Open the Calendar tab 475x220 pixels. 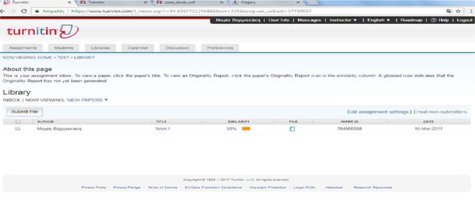[138, 48]
